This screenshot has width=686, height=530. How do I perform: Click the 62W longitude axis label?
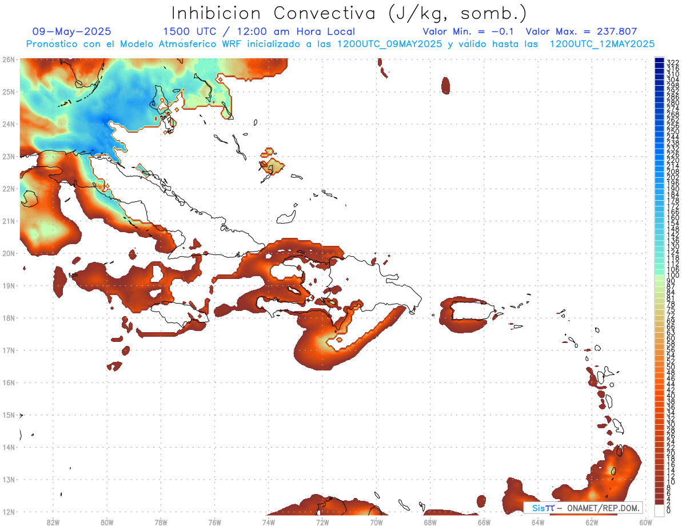[x=592, y=521]
